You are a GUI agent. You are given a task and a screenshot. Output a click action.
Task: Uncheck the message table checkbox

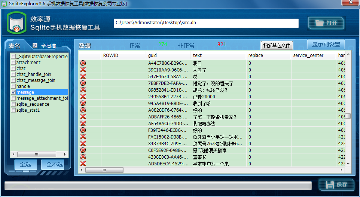(13, 92)
